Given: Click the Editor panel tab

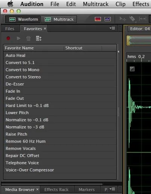Looking at the screenshot, I should coord(139,29).
